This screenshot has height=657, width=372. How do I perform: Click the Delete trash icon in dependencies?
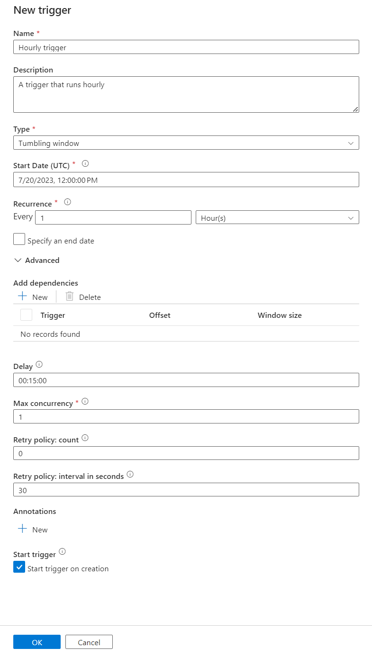pos(70,297)
